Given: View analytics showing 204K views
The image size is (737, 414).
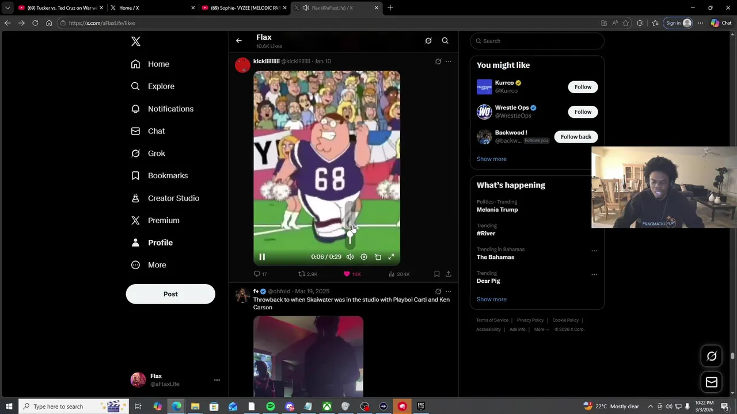Looking at the screenshot, I should [x=399, y=274].
